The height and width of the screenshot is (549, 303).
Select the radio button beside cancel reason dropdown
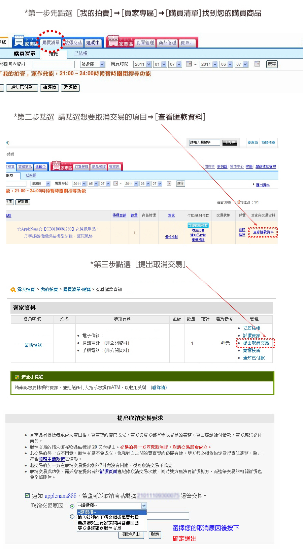pyautogui.click(x=72, y=506)
